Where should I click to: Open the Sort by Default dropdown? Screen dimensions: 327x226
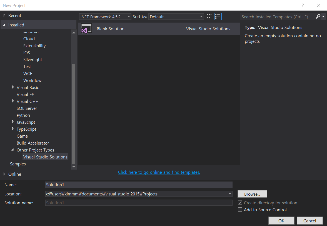[x=176, y=17]
